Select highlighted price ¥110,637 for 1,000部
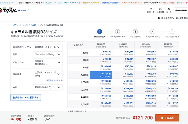This screenshot has width=188, height=124. click(101, 75)
